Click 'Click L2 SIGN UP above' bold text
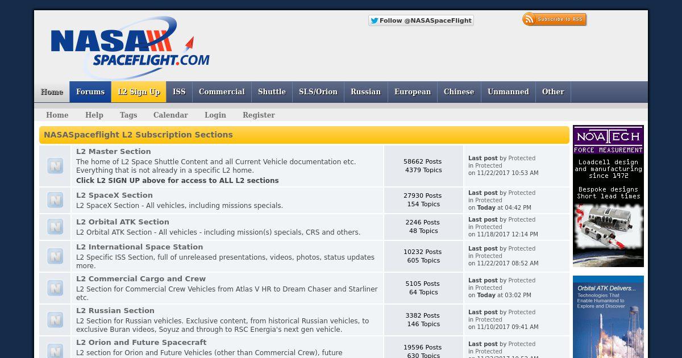This screenshot has height=358, width=682. tap(177, 181)
